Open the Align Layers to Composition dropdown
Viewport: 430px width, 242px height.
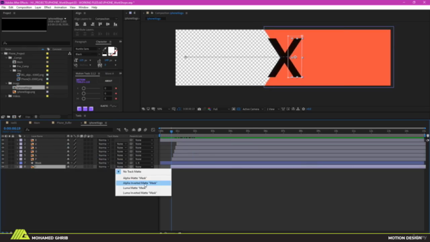[106, 19]
